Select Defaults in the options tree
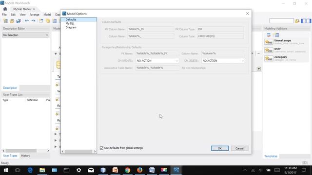312x175 pixels. 71,19
